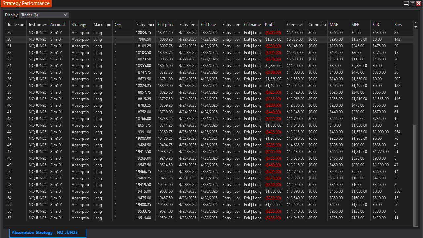Sort by the Cum. net column header
This screenshot has width=423, height=238.
coord(295,25)
